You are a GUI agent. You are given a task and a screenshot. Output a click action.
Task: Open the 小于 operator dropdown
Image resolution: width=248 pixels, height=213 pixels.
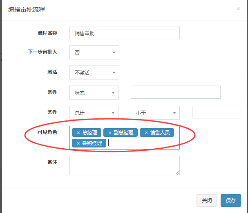point(155,113)
